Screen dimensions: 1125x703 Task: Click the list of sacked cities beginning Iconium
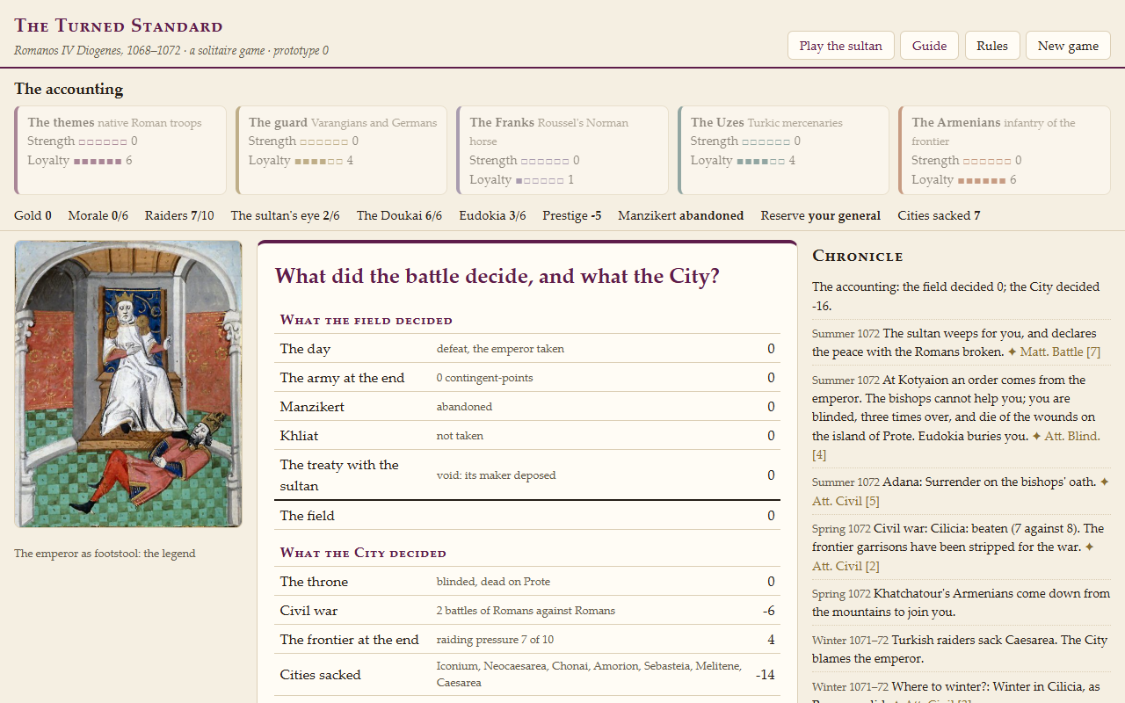tap(590, 675)
